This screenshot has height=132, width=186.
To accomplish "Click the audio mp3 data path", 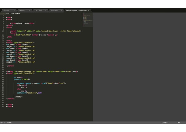I will [x=60, y=31].
